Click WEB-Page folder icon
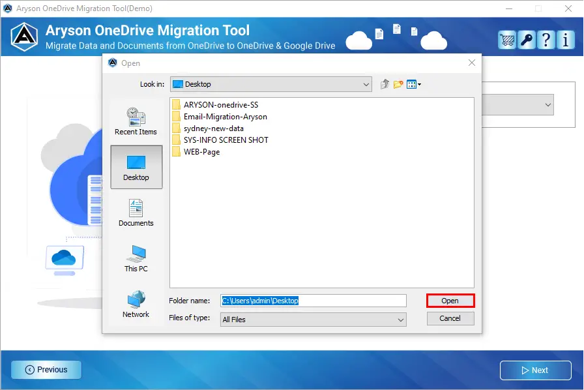This screenshot has height=390, width=584. tap(177, 152)
